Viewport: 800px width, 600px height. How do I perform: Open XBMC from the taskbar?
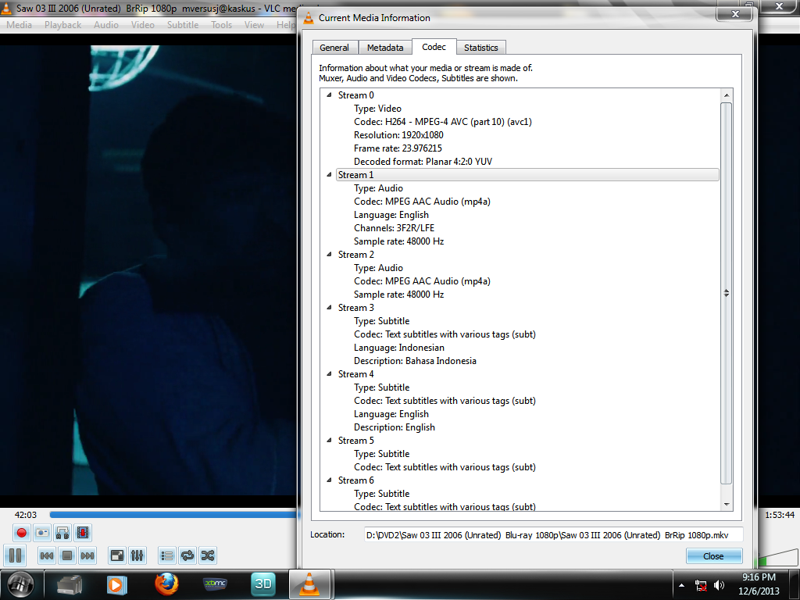coord(216,584)
